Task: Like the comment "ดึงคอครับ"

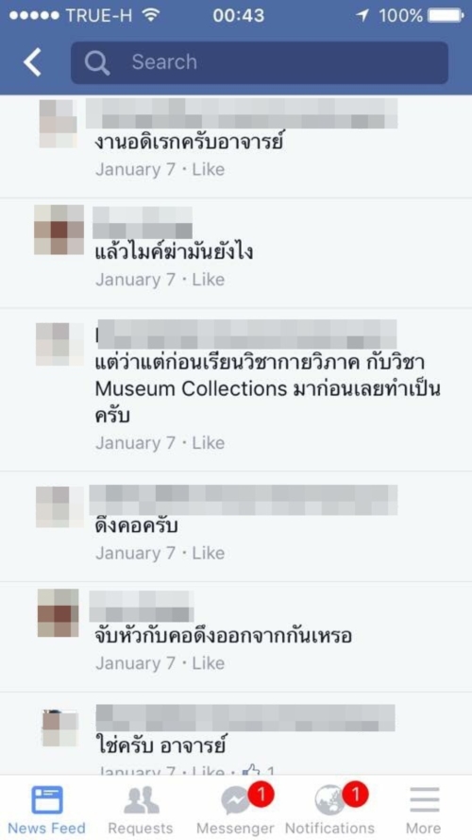Action: 209,553
